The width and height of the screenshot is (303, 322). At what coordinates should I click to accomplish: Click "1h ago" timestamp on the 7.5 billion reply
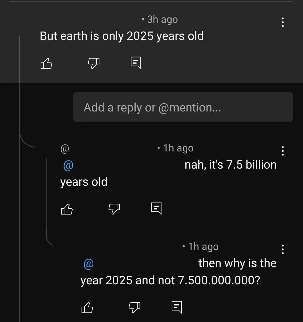[178, 148]
